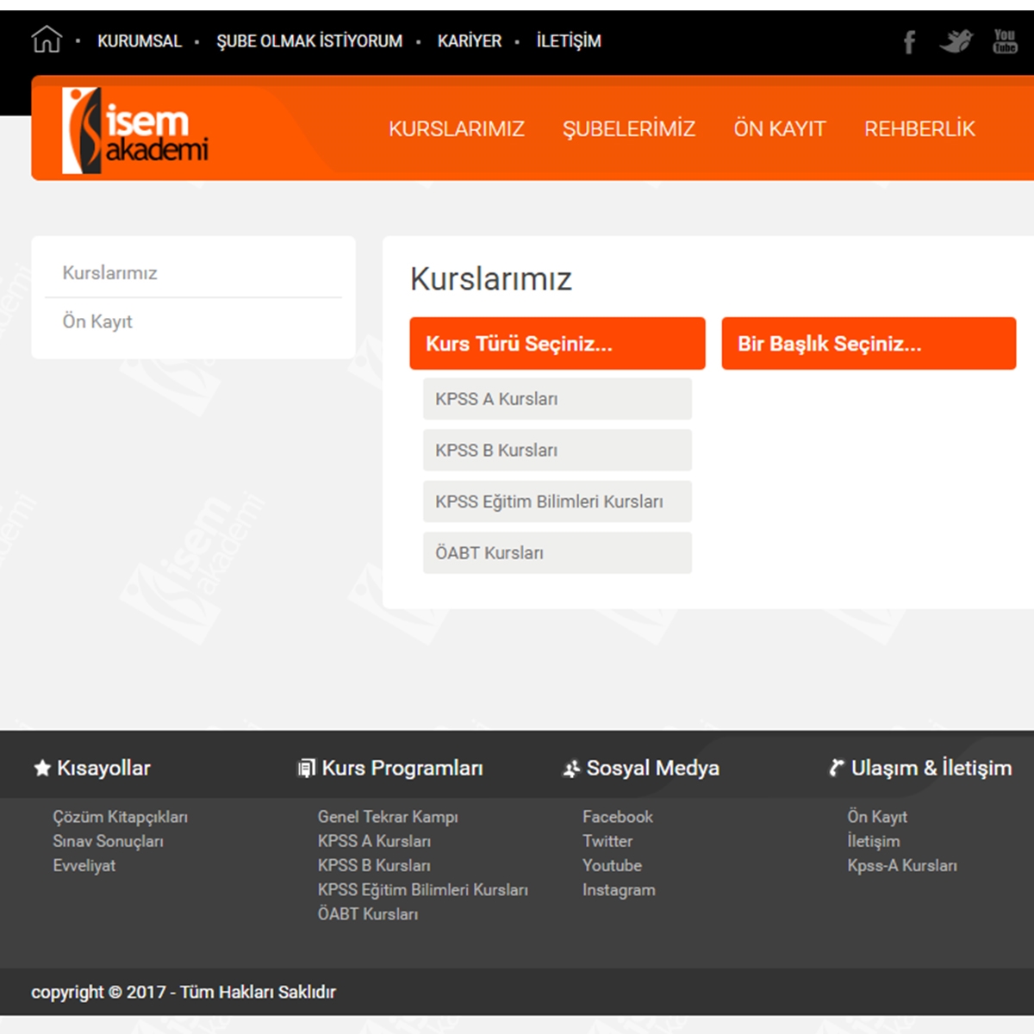This screenshot has width=1034, height=1034.
Task: Expand the Kurs Türü Seçiniz dropdown
Action: (557, 344)
